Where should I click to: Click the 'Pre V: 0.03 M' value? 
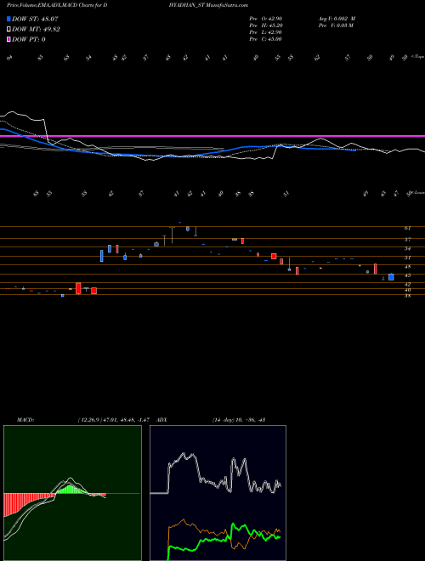[336, 25]
